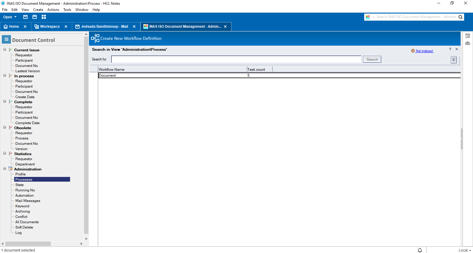Screen dimensions: 473x253
Task: Open the Local location dropdown in status bar
Action: 465,250
